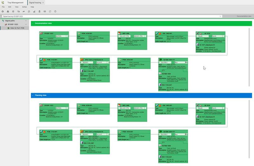The height and width of the screenshot is (166, 254).
Task: Click the trash can toolbar icon
Action: (x=39, y=11)
